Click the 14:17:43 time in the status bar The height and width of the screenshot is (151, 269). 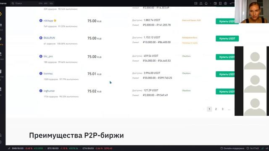click(x=254, y=148)
